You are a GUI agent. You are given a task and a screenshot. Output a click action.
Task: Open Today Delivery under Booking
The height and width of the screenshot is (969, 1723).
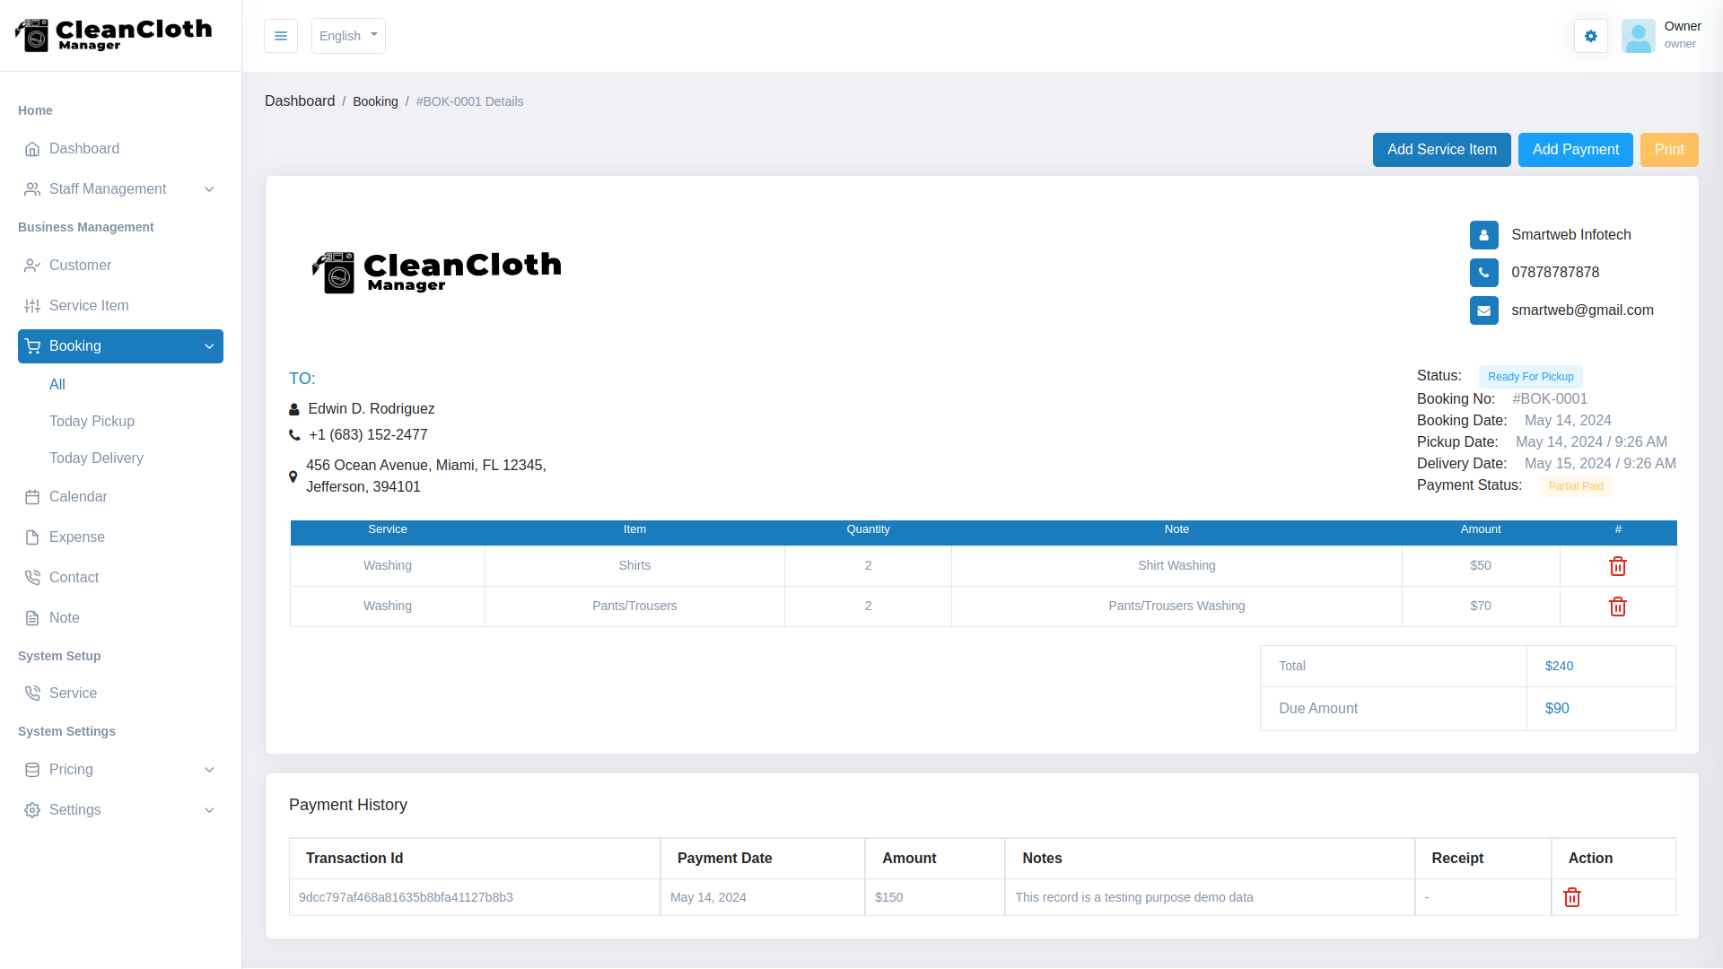tap(96, 458)
